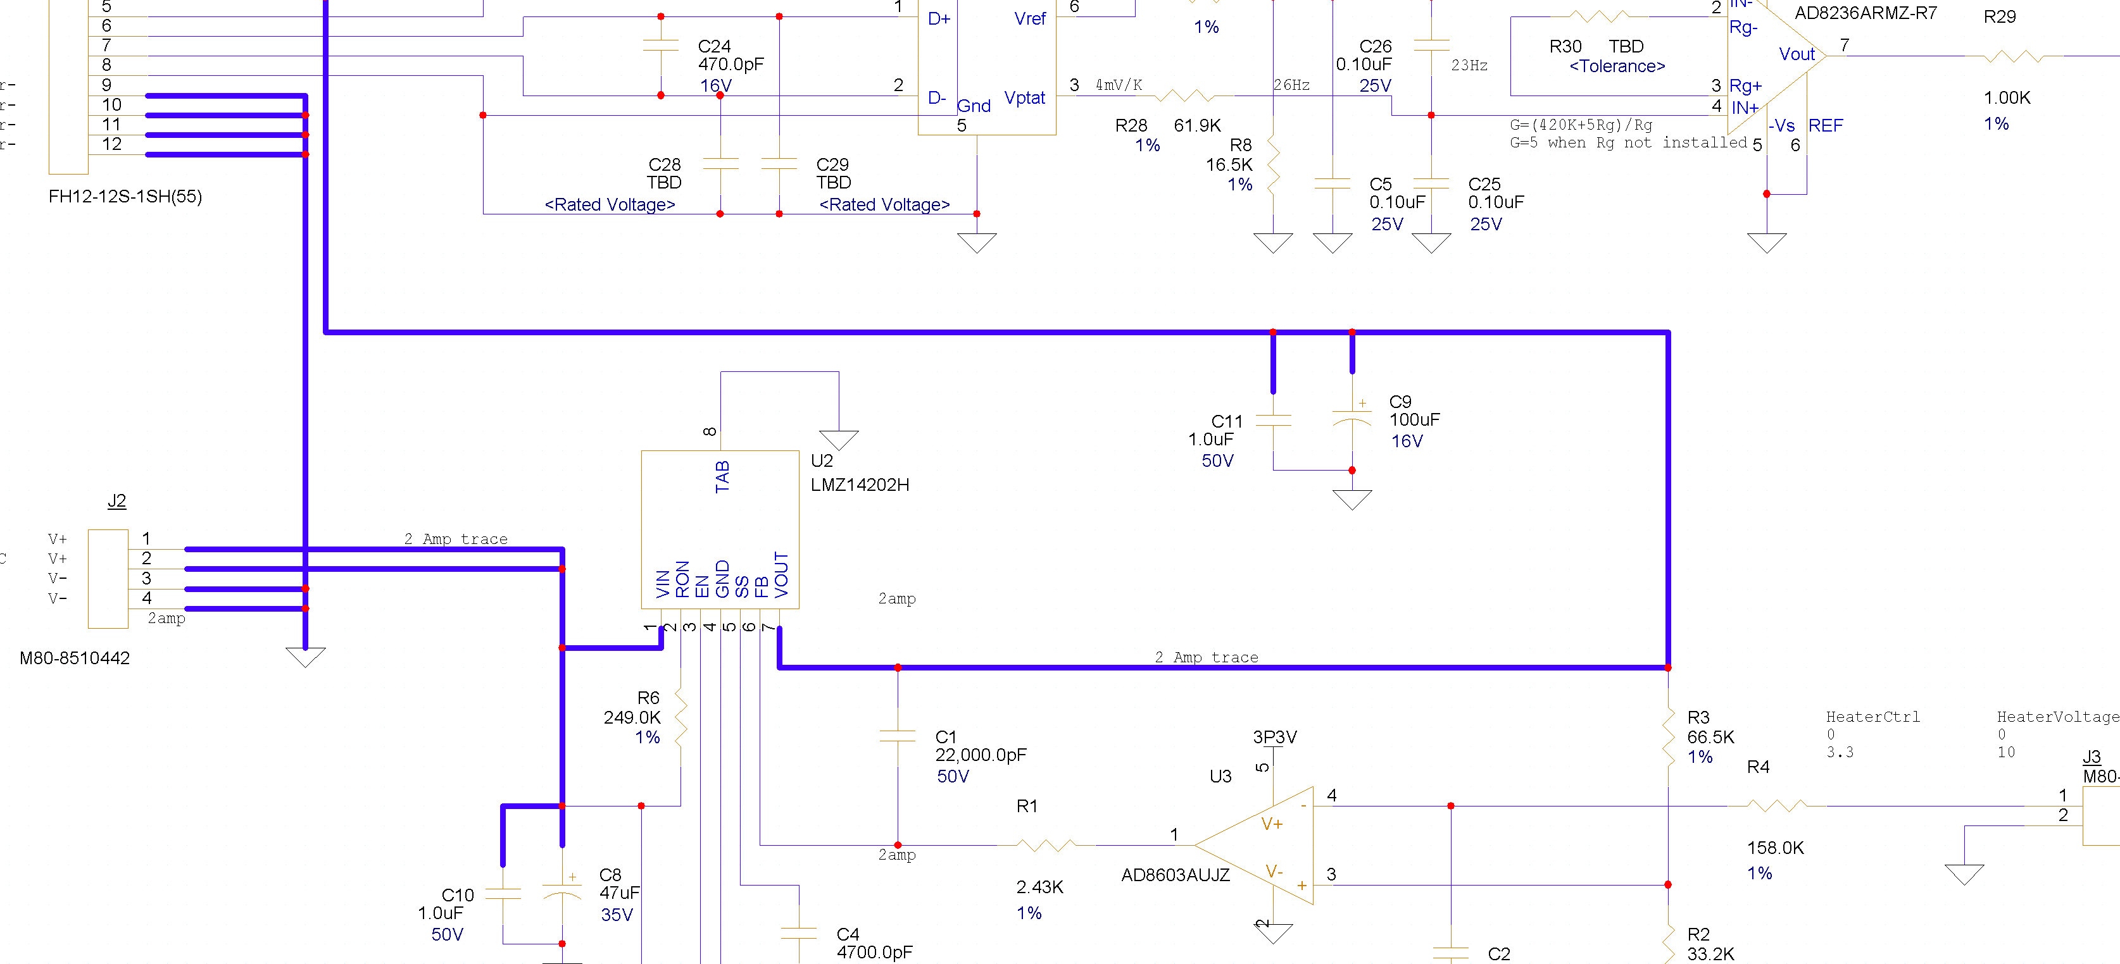Image resolution: width=2120 pixels, height=964 pixels.
Task: Select the Rated Voltage placeholder under C28
Action: point(610,205)
